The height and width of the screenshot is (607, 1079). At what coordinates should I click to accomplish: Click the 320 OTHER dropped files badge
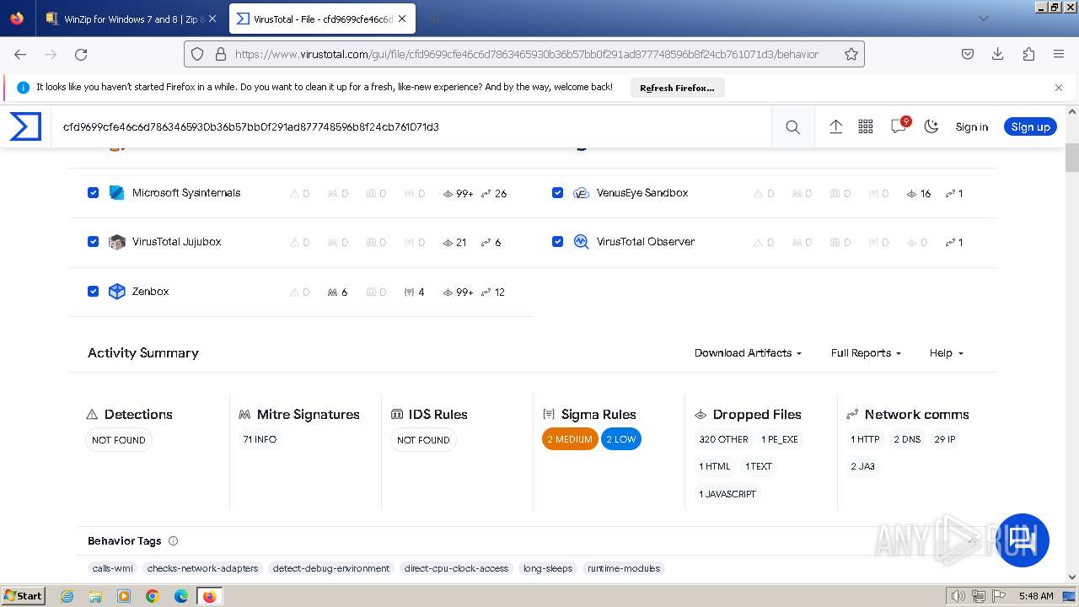723,439
